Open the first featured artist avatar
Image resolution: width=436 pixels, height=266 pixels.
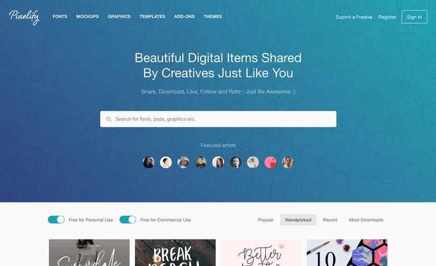149,162
